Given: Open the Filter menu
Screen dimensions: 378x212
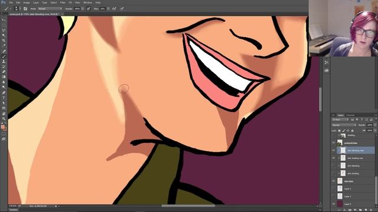Looking at the screenshot, I should (63, 2).
